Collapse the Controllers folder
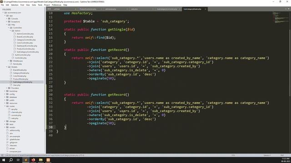Viewport: 291px width, 163px height. 9,28
